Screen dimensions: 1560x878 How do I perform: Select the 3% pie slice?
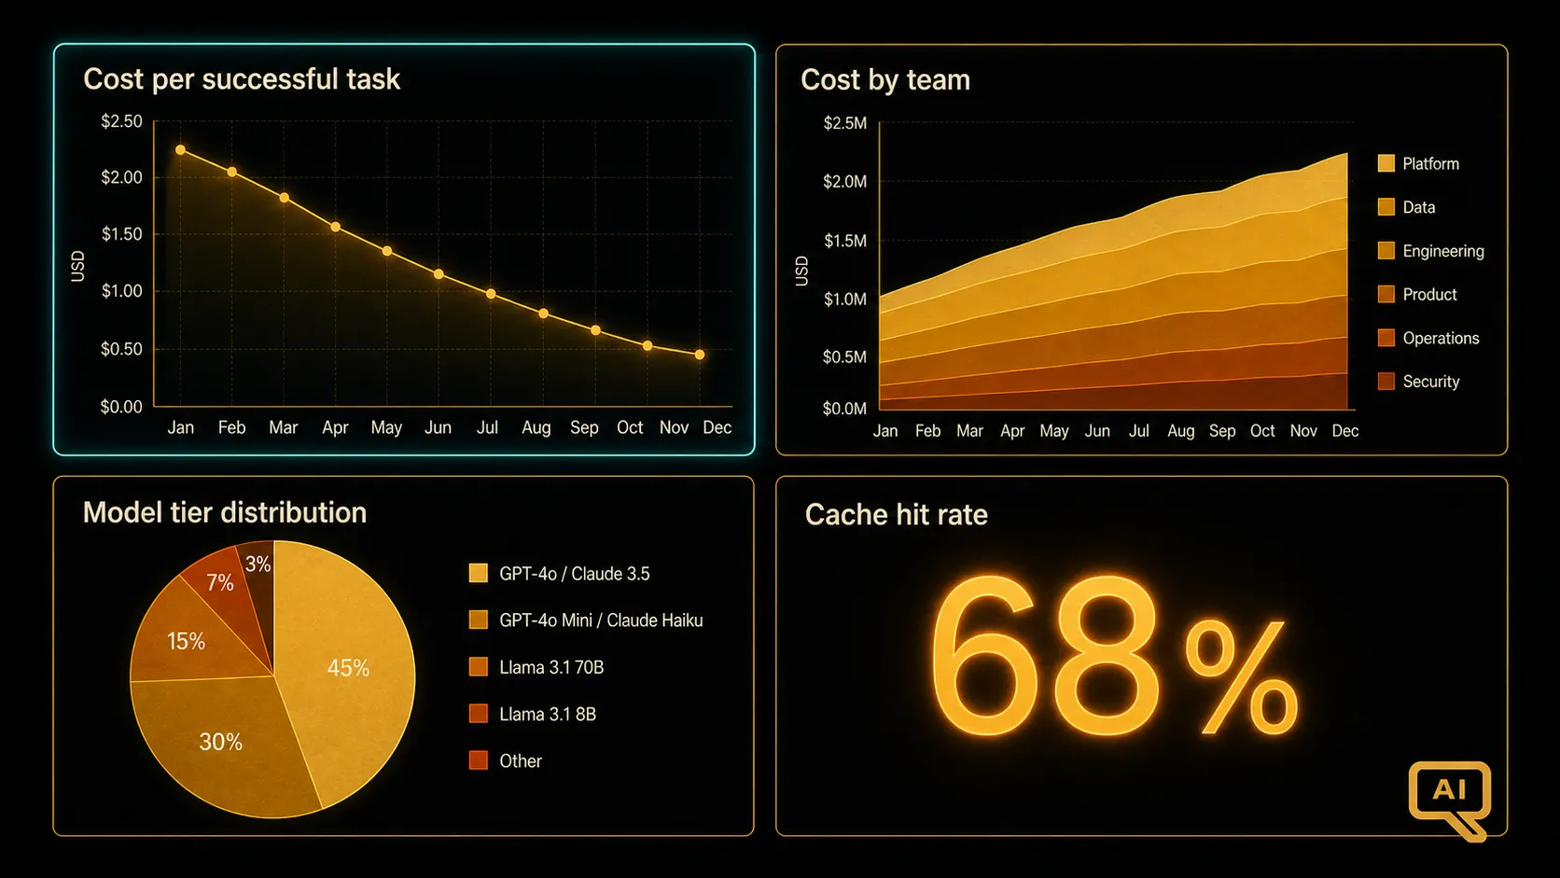tap(258, 564)
